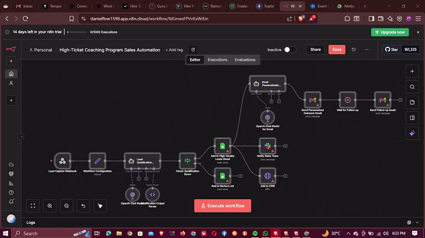The height and width of the screenshot is (238, 425).
Task: Click the Upgrade now button
Action: pos(390,32)
